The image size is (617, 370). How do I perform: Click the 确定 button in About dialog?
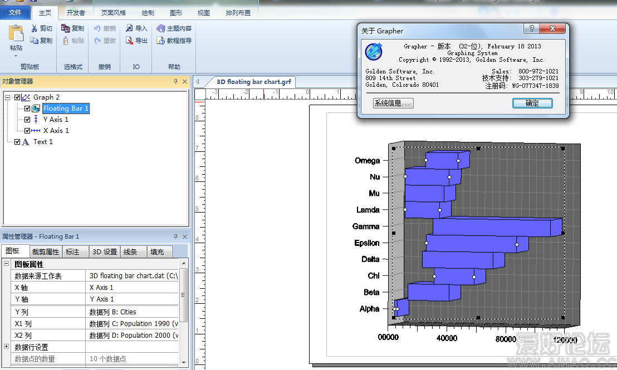pyautogui.click(x=532, y=103)
